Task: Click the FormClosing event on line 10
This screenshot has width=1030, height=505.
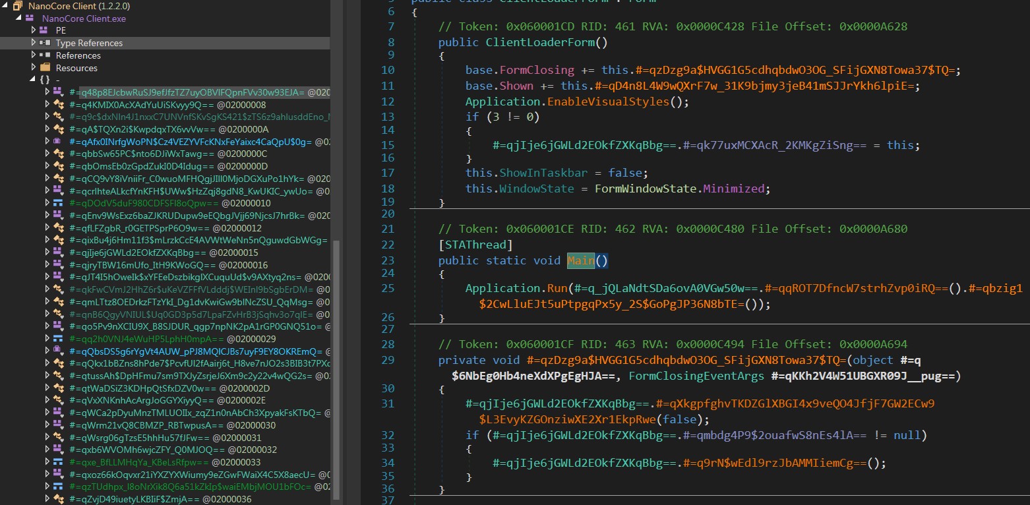Action: pyautogui.click(x=537, y=71)
